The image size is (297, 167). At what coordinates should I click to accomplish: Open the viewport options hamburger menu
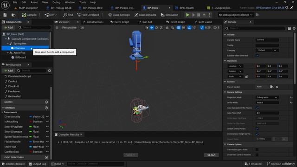57,28
